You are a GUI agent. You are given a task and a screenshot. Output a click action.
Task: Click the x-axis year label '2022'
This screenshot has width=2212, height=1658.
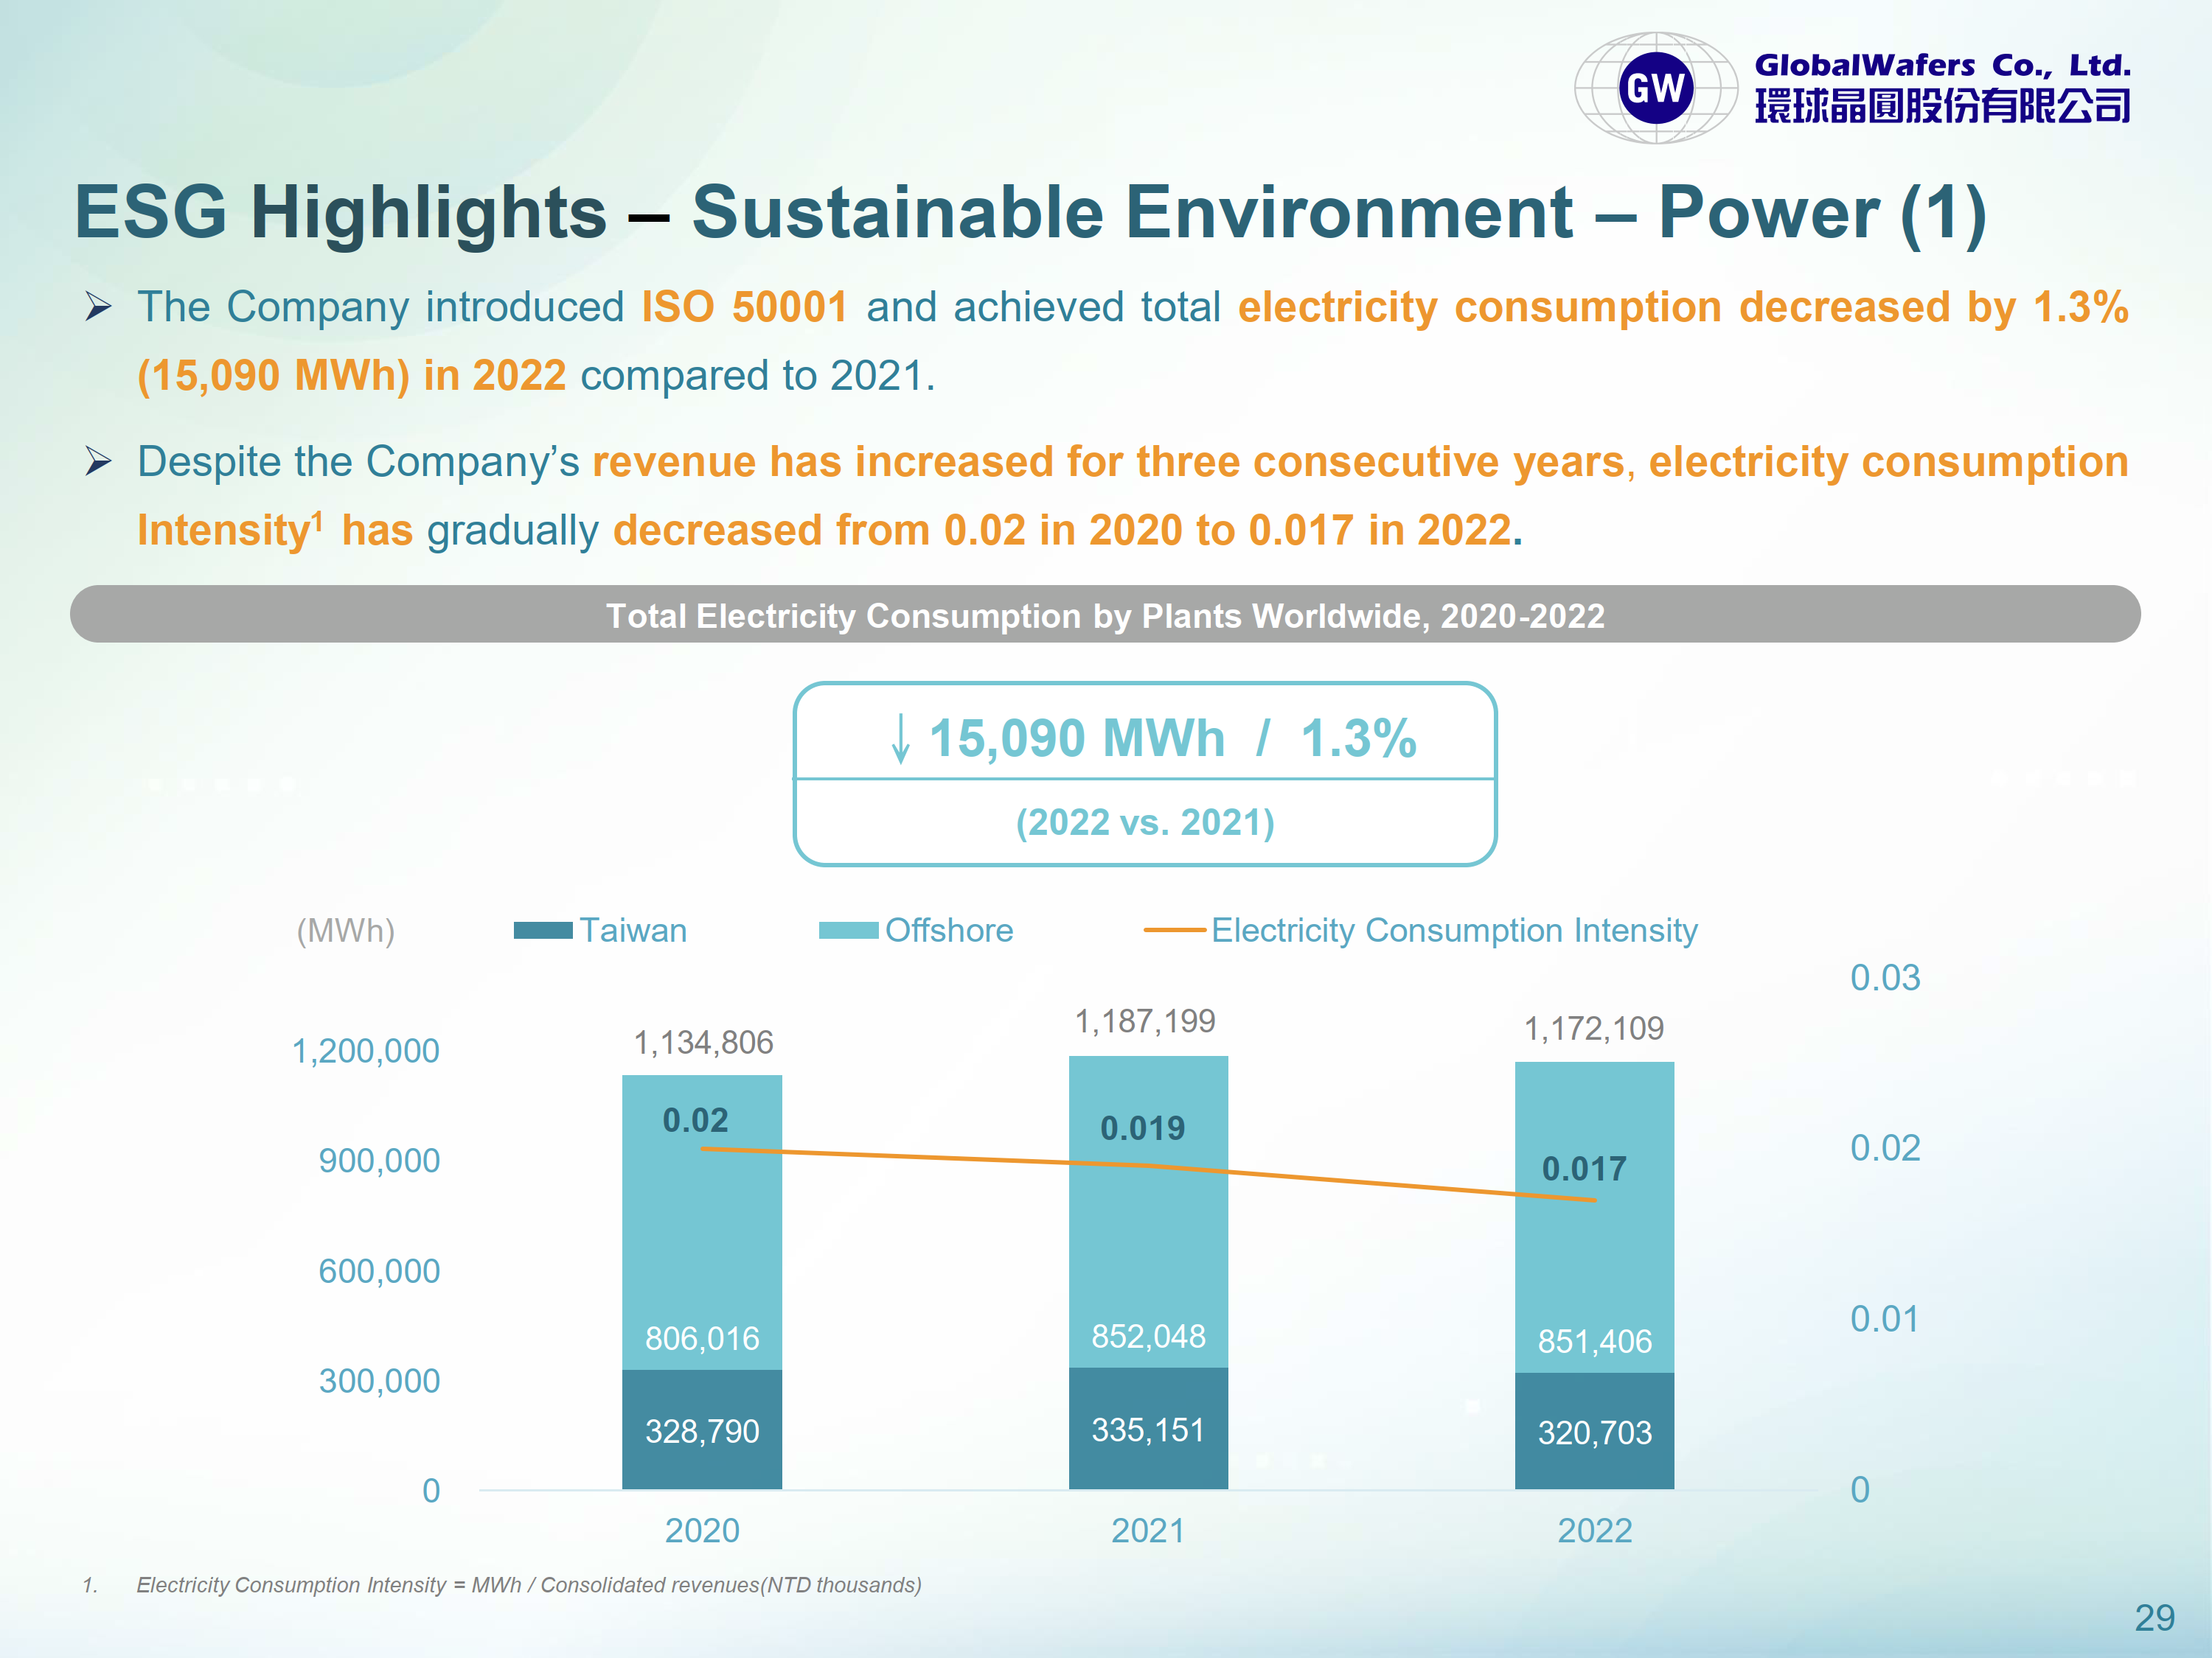pos(1595,1531)
